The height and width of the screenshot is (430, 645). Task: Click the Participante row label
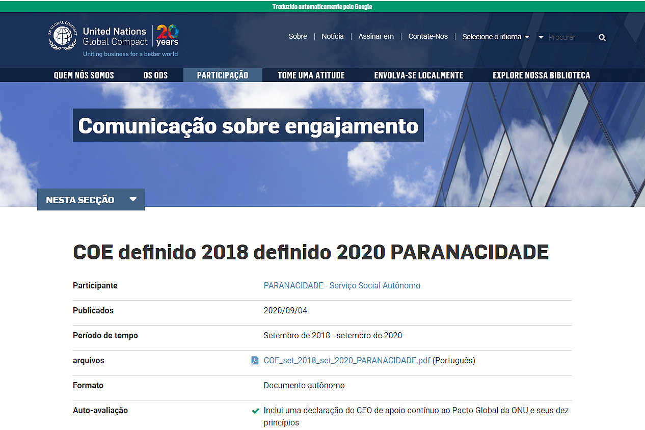pyautogui.click(x=95, y=286)
